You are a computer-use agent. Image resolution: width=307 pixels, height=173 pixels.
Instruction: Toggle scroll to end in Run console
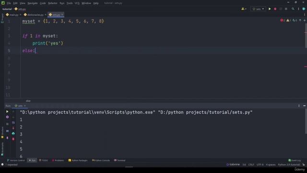tap(13, 128)
